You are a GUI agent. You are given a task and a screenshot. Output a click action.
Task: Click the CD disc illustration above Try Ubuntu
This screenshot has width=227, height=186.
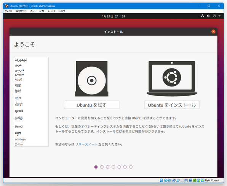pyautogui.click(x=92, y=79)
